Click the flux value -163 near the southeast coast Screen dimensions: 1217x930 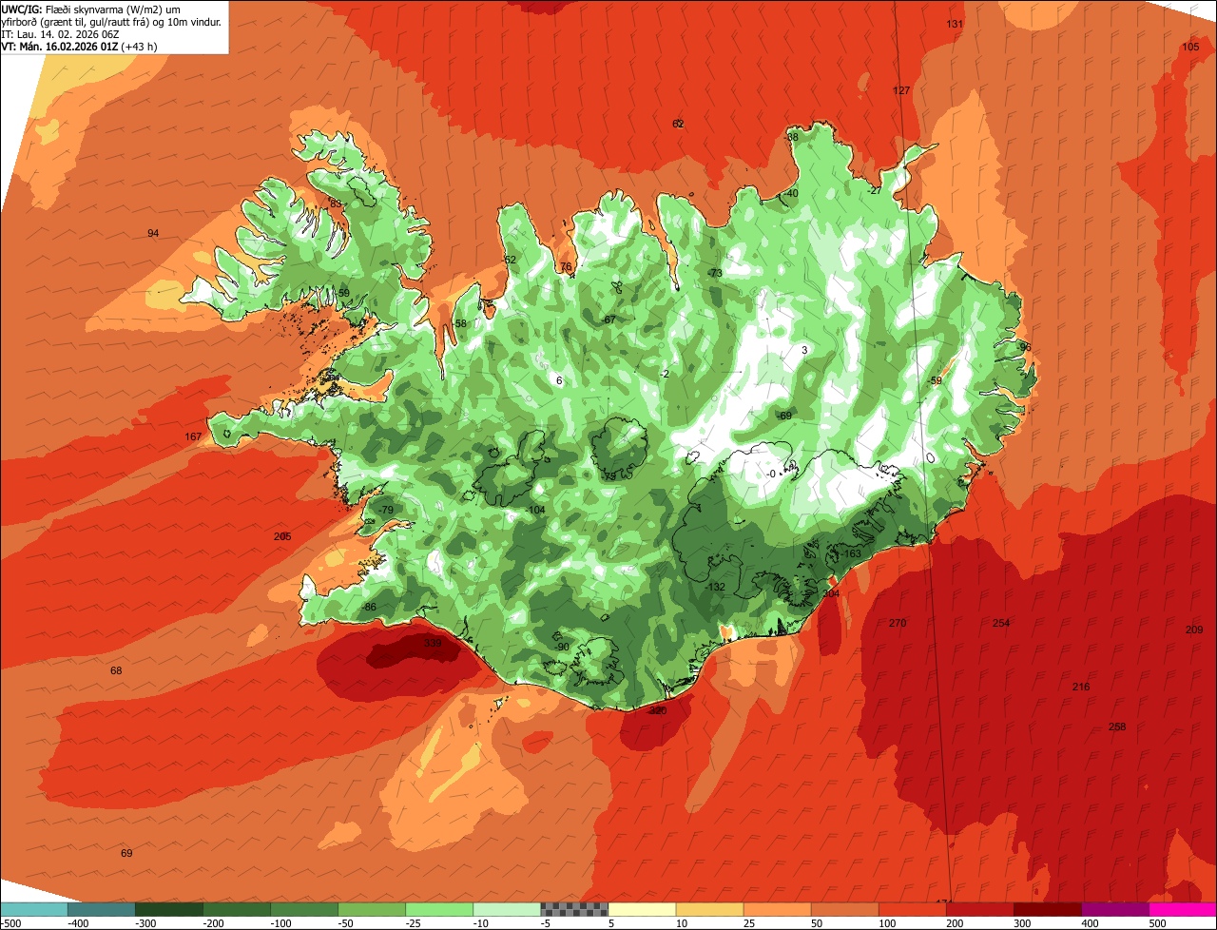point(851,554)
